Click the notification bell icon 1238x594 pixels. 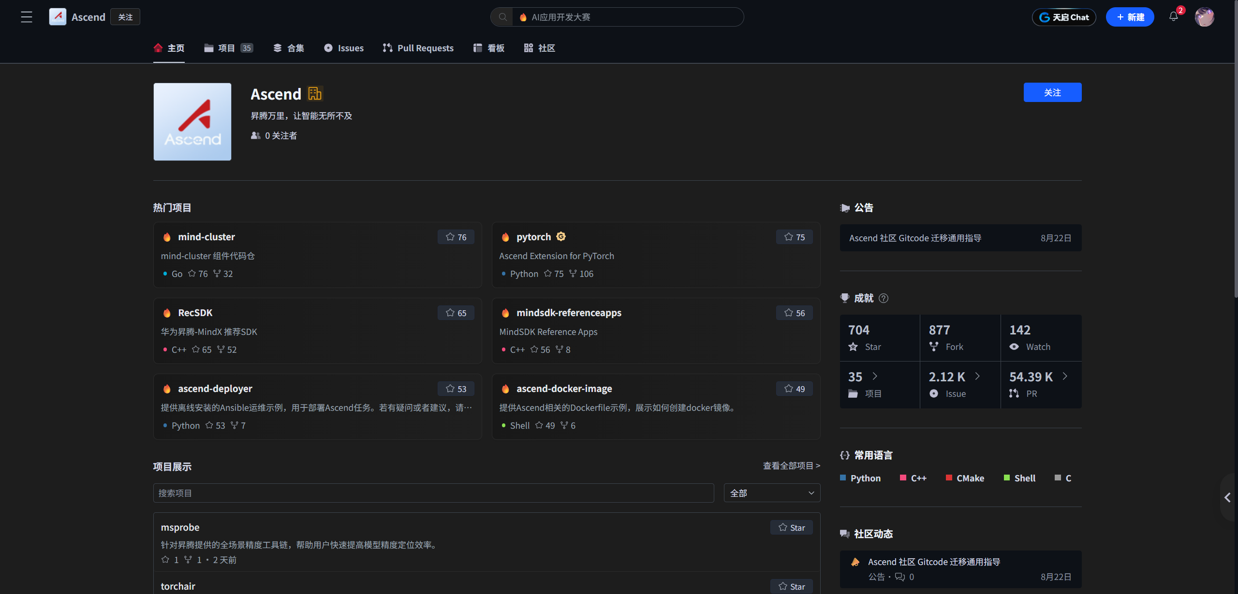point(1173,17)
